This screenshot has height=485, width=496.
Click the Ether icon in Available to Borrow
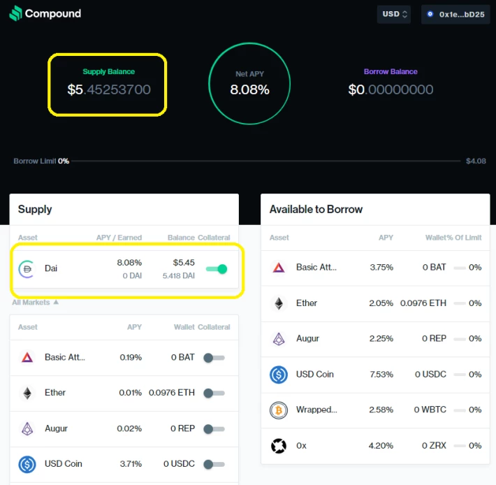[x=279, y=303]
